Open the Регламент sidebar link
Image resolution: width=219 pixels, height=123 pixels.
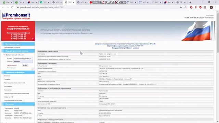(x=8, y=86)
